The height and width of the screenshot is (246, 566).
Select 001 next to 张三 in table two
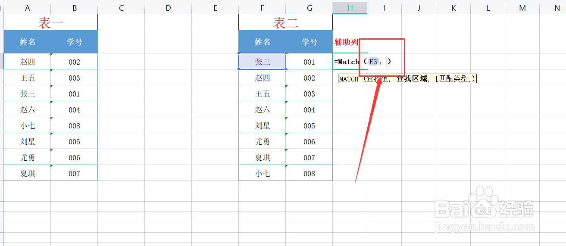click(x=309, y=62)
